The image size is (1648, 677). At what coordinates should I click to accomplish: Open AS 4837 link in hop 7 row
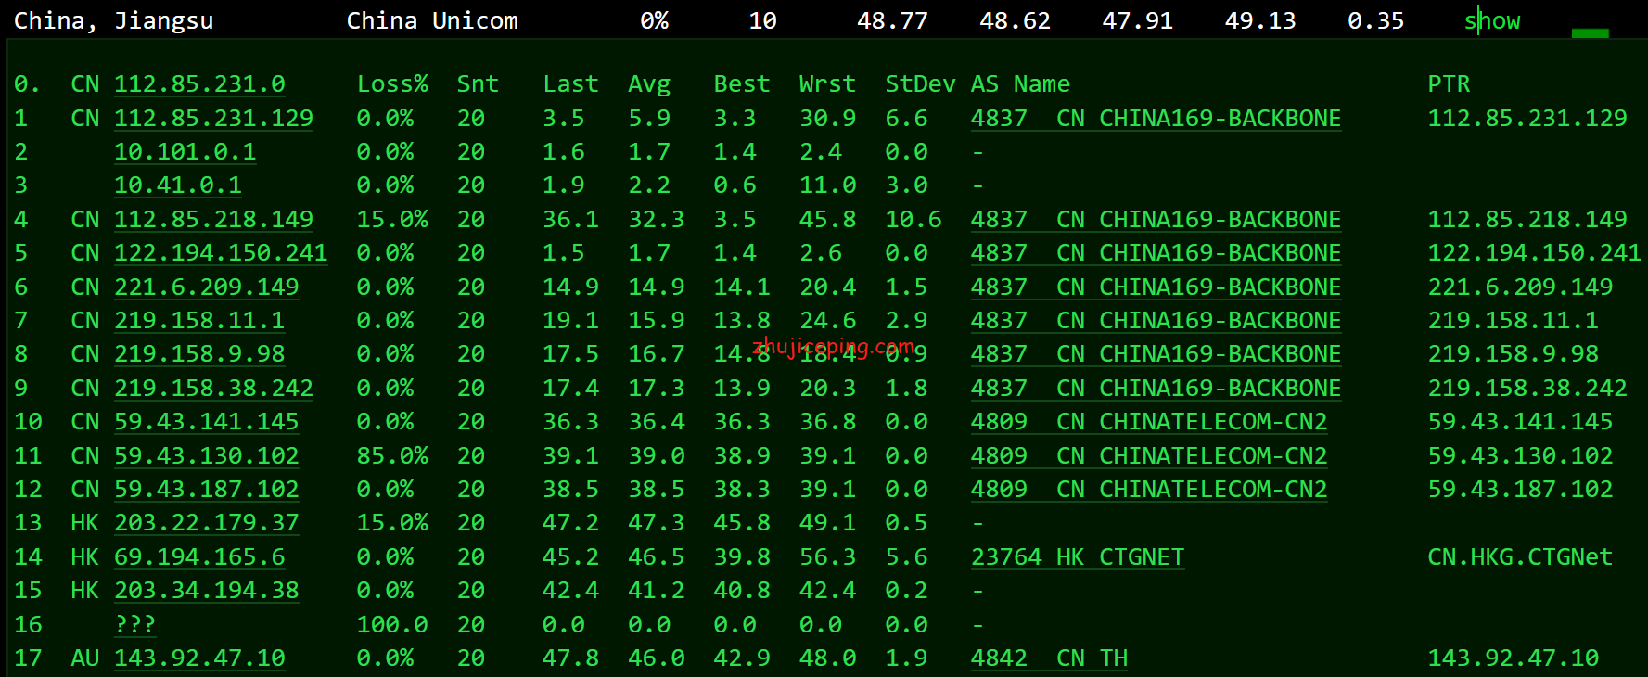point(1156,321)
